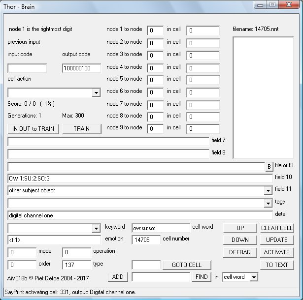
Task: Clear the current cell with CLEAR CELL
Action: click(x=277, y=228)
